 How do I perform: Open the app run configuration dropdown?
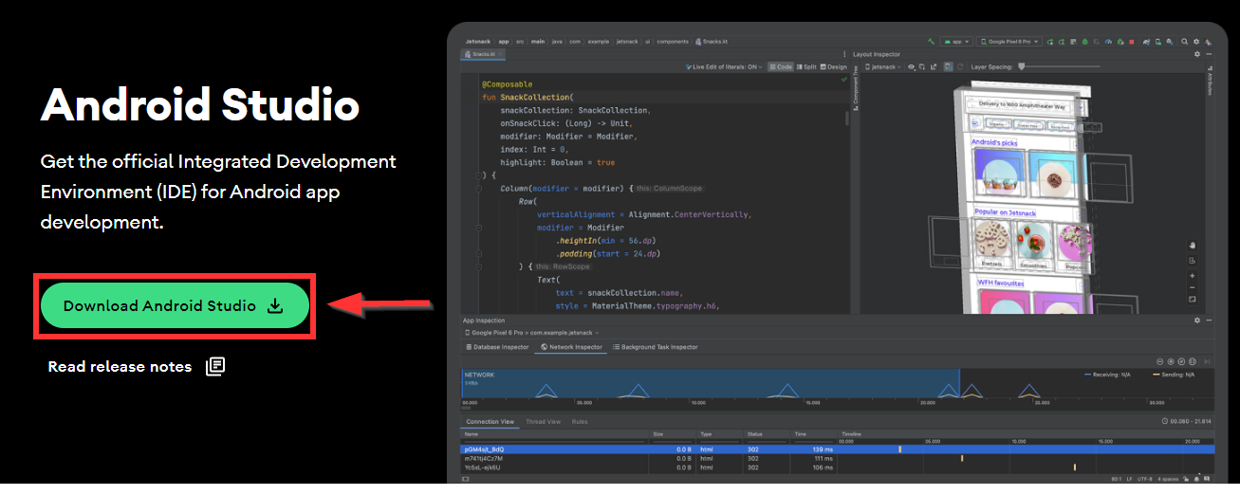click(x=957, y=42)
